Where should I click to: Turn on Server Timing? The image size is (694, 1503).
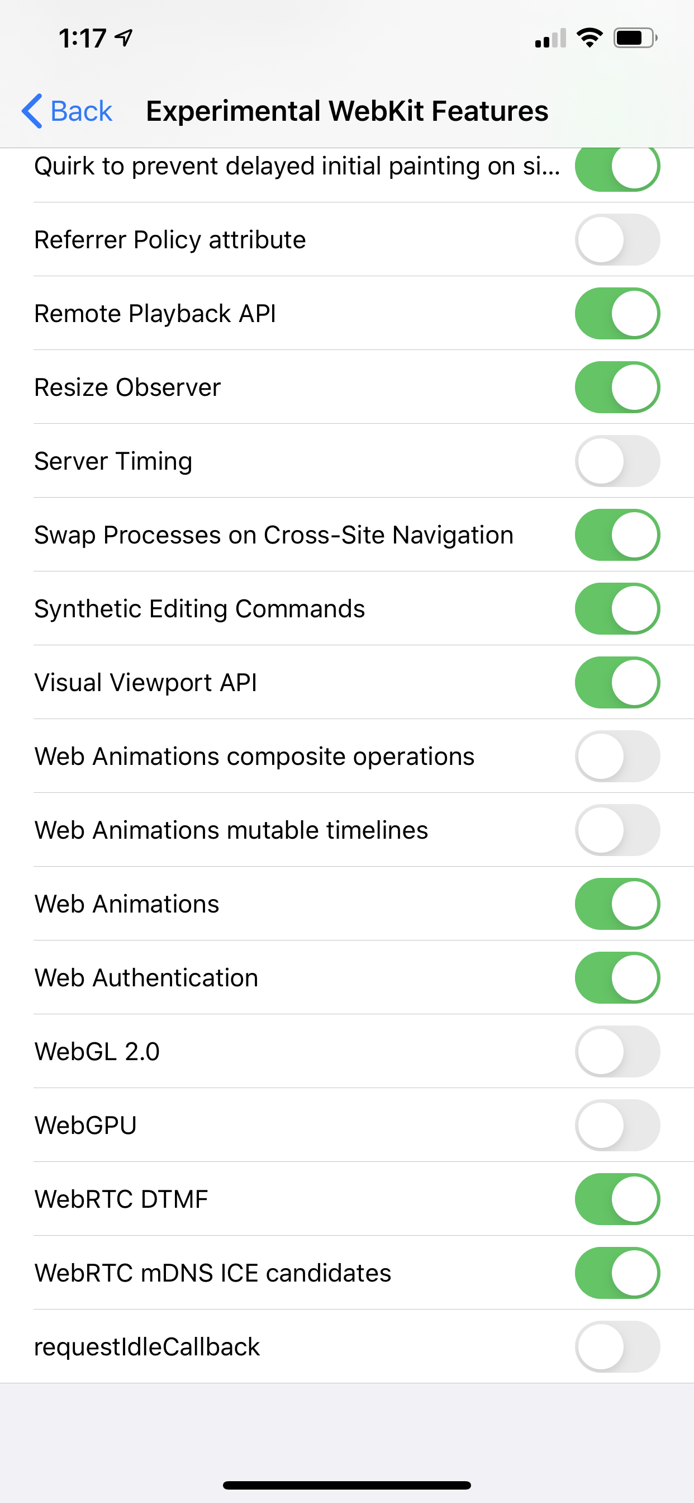click(x=617, y=461)
